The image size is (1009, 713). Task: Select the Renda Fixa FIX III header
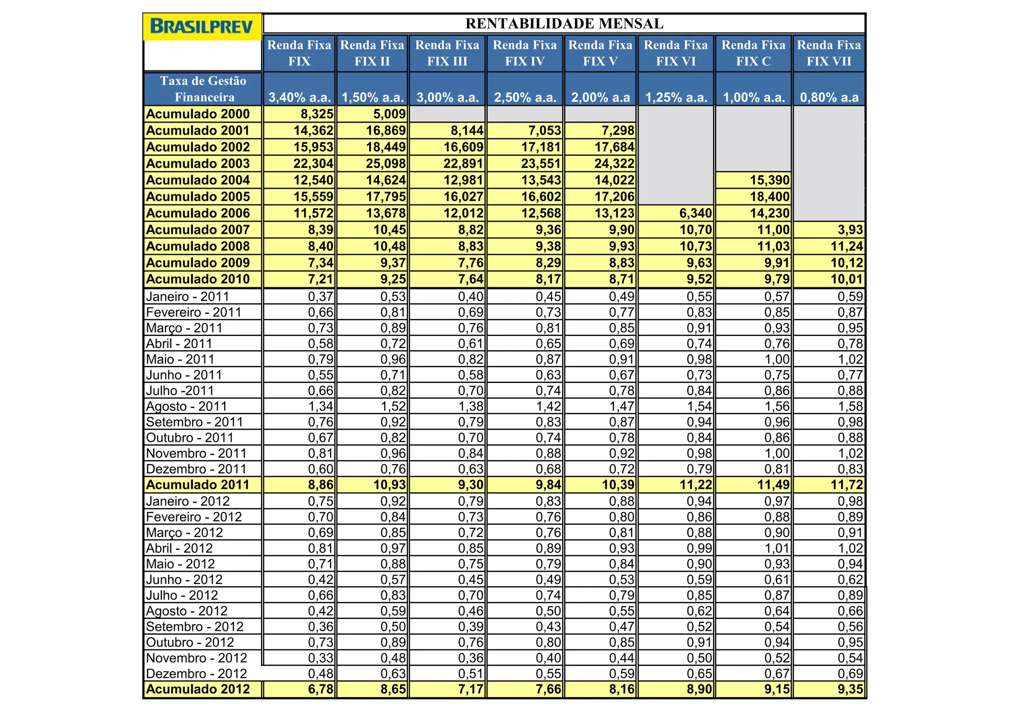pyautogui.click(x=447, y=53)
